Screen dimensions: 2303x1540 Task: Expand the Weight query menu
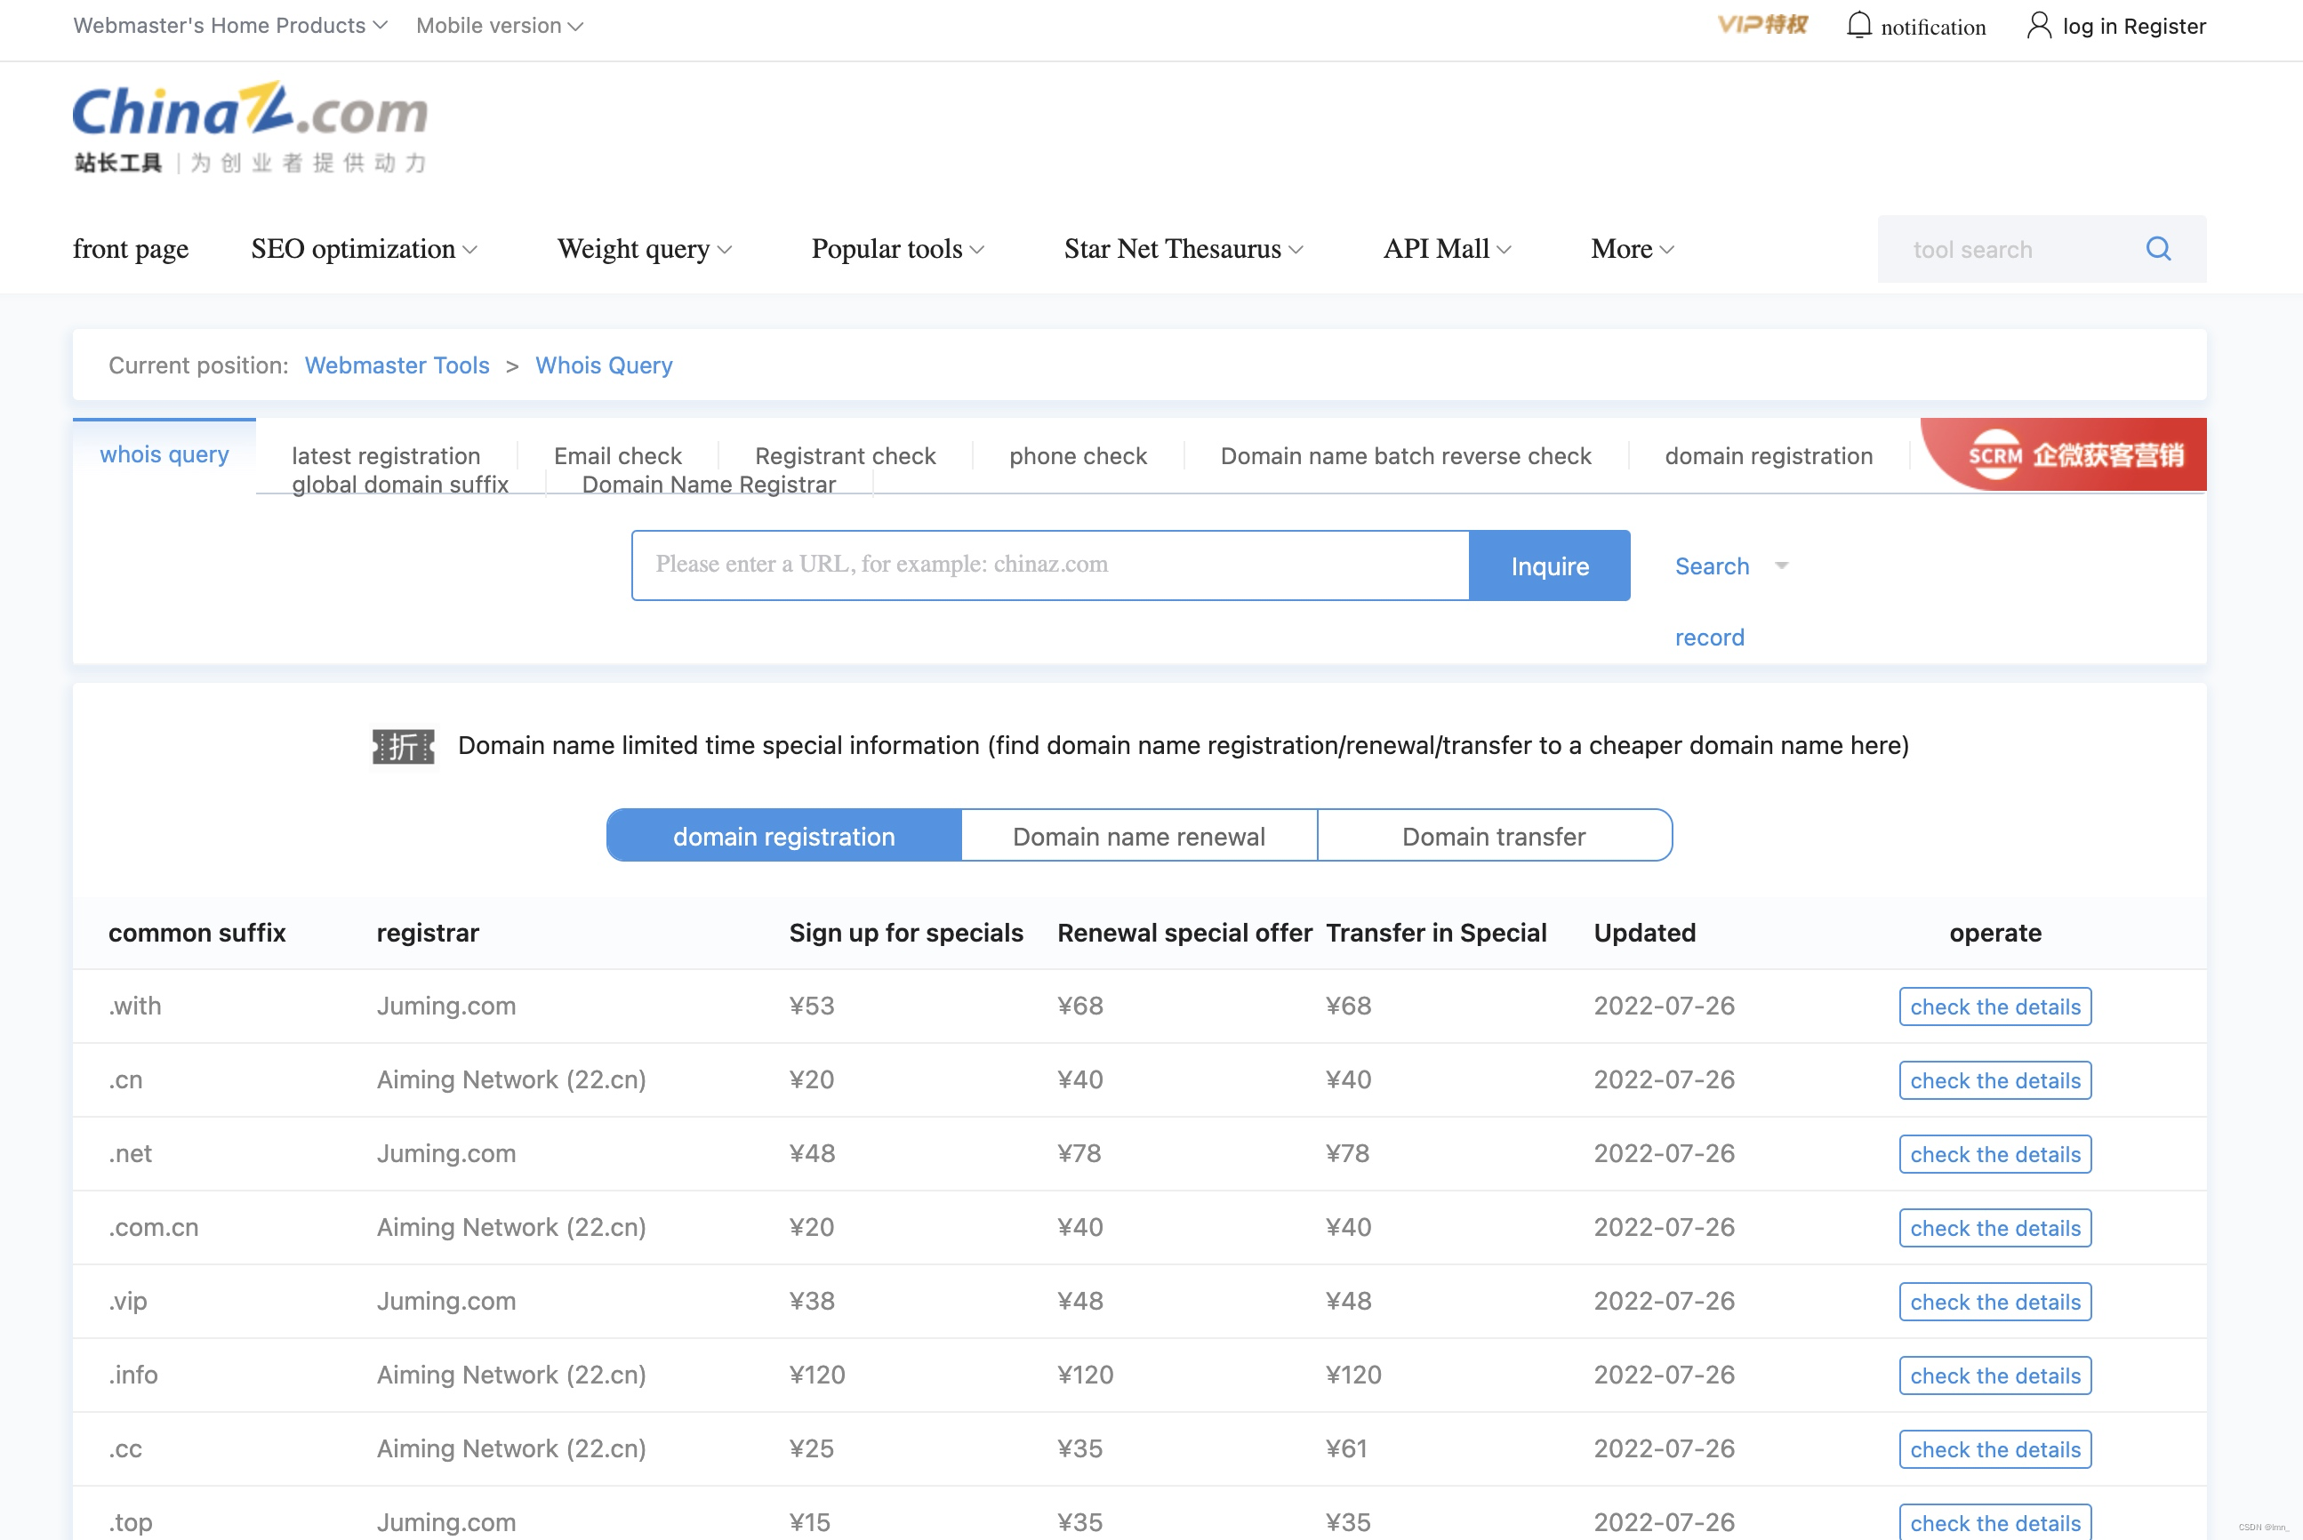click(645, 248)
